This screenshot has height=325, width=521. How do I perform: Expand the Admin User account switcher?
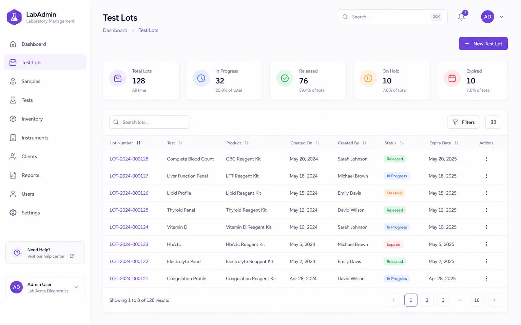tap(45, 287)
